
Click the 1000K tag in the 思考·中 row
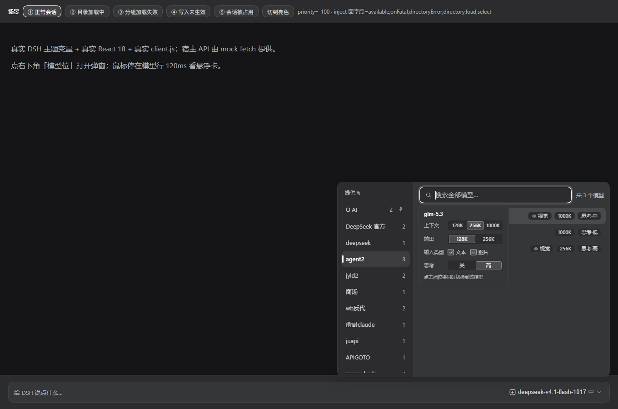[x=564, y=216]
